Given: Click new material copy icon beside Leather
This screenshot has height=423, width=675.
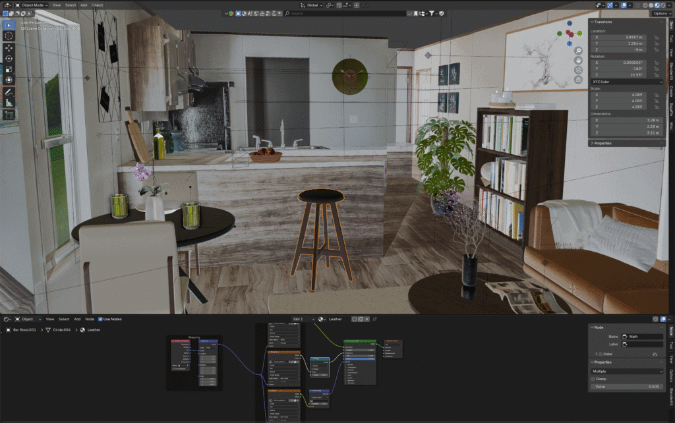Looking at the screenshot, I should [361, 320].
